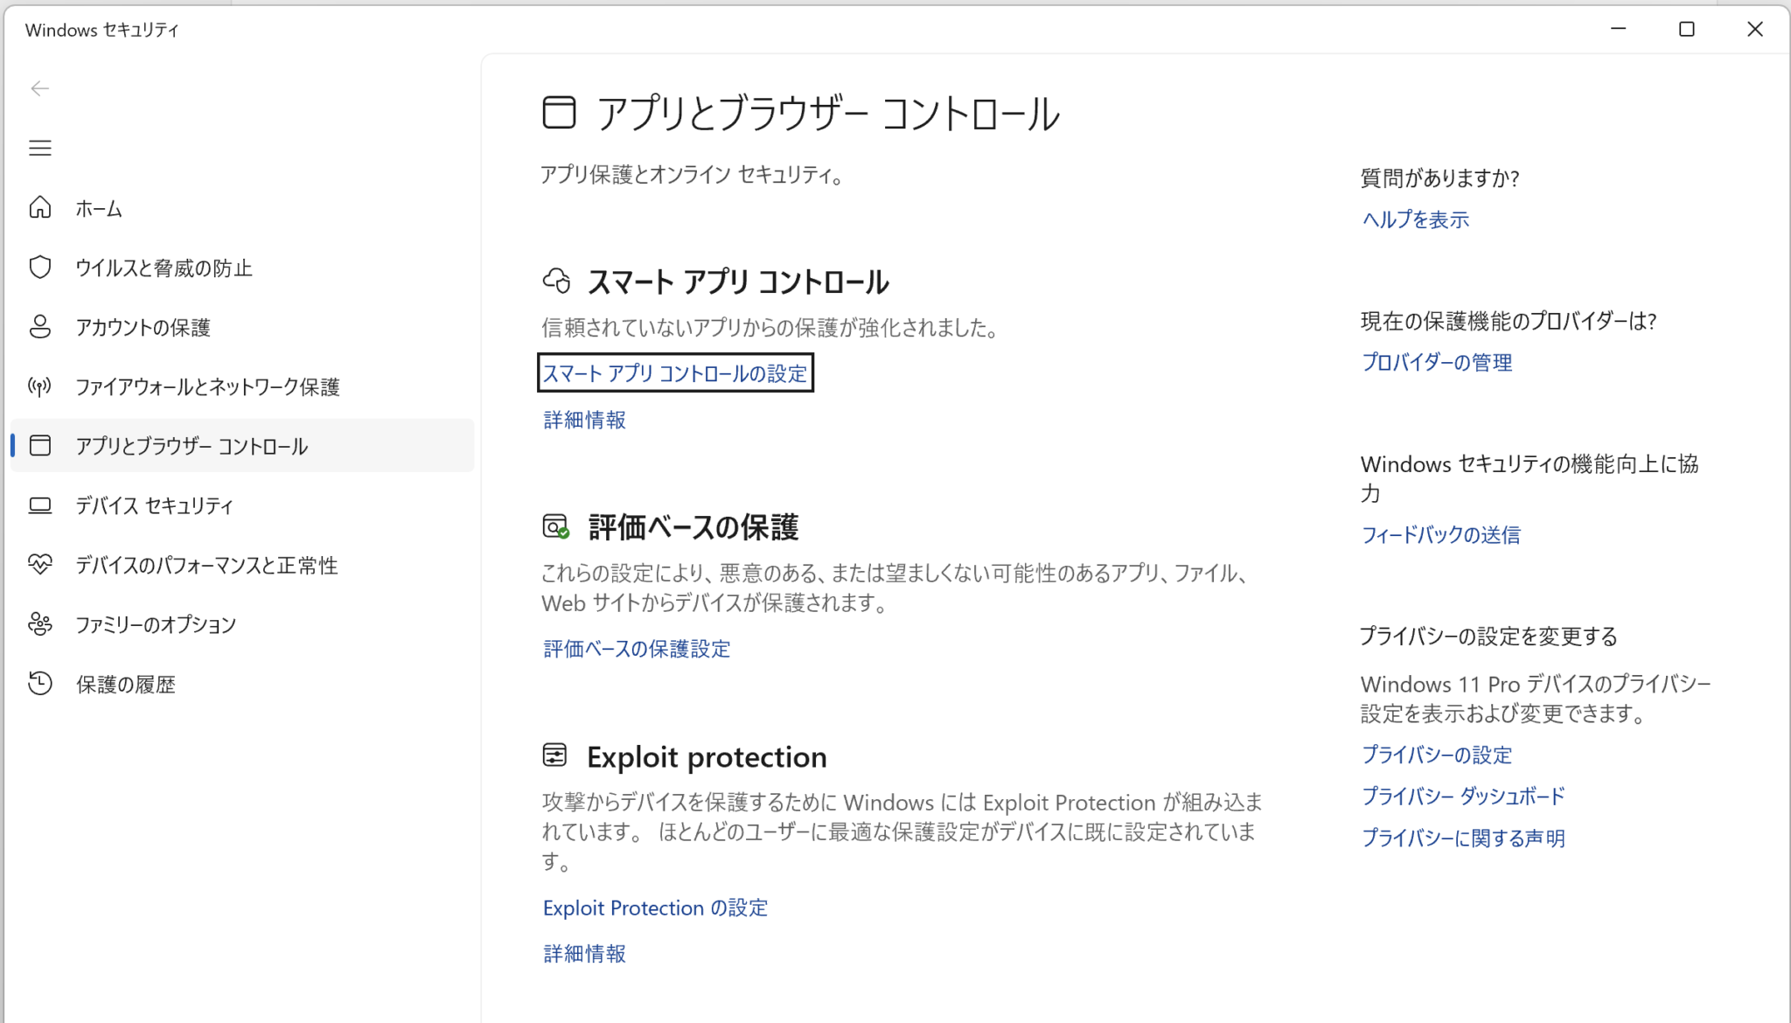
Task: Click the page header browser window icon
Action: [x=559, y=113]
